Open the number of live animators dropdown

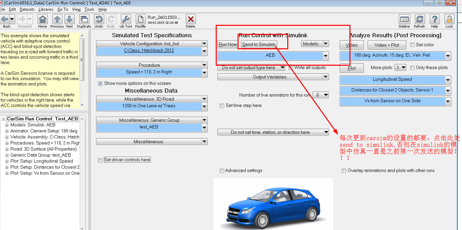tap(321, 95)
